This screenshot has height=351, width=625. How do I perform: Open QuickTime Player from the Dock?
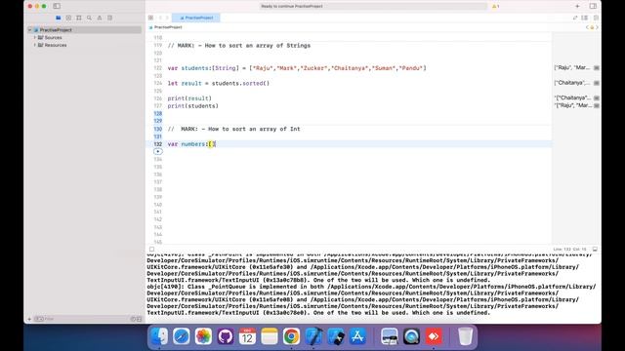click(x=411, y=336)
